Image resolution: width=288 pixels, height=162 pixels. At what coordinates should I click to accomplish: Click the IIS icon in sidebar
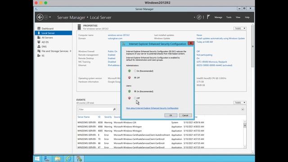[x=39, y=55]
